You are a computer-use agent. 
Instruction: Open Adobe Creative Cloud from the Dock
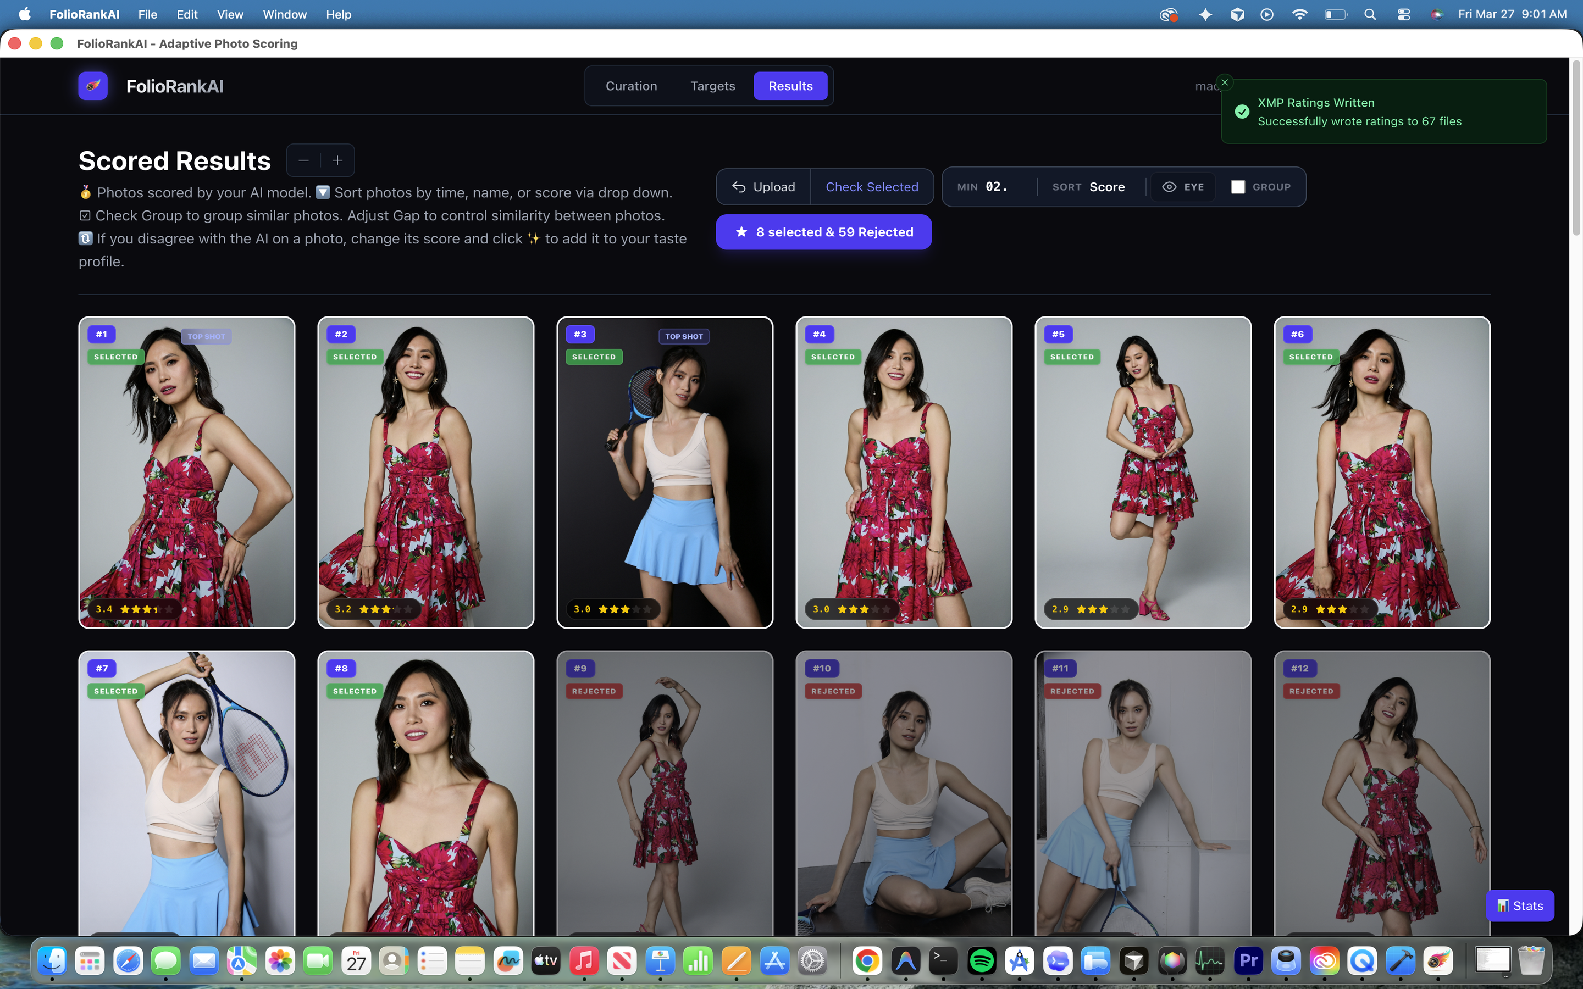click(1324, 961)
